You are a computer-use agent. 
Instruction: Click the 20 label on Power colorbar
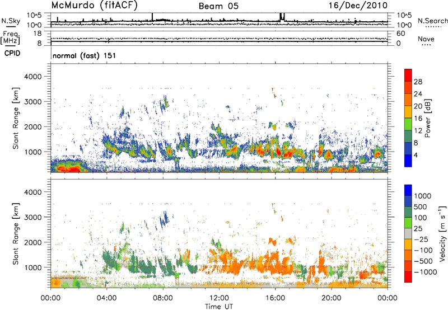pyautogui.click(x=418, y=106)
